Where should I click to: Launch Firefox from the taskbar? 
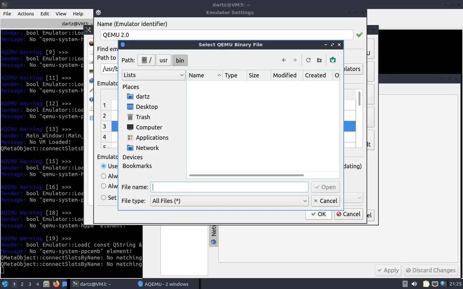coord(56,284)
